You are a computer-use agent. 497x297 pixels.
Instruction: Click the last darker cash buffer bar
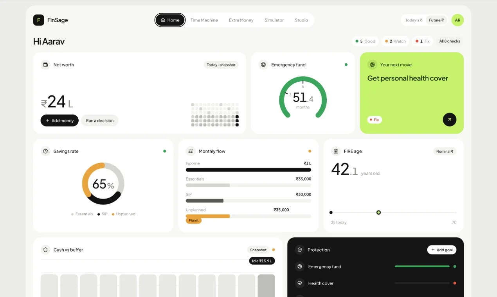click(266, 286)
